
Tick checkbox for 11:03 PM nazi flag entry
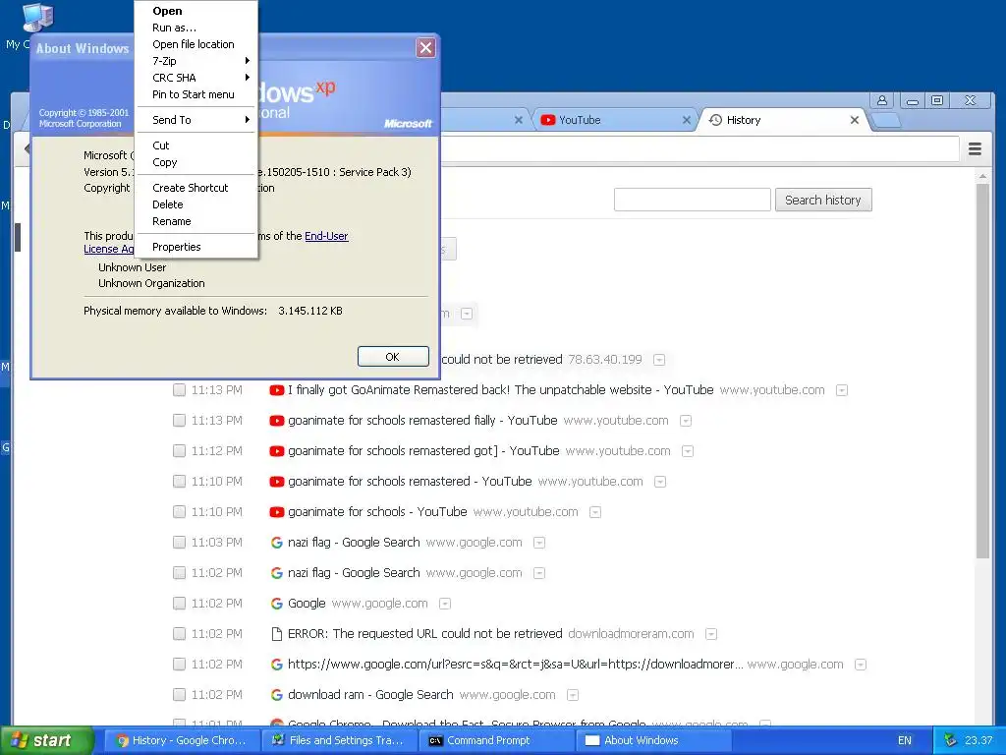click(179, 543)
